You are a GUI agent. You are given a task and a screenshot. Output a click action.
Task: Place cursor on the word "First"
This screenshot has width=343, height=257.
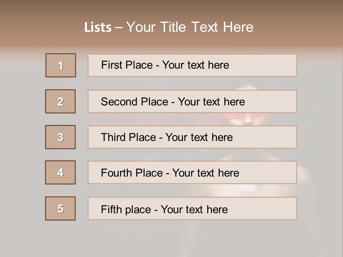pos(111,65)
